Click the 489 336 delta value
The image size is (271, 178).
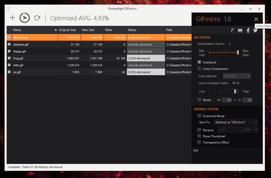pyautogui.click(x=120, y=38)
